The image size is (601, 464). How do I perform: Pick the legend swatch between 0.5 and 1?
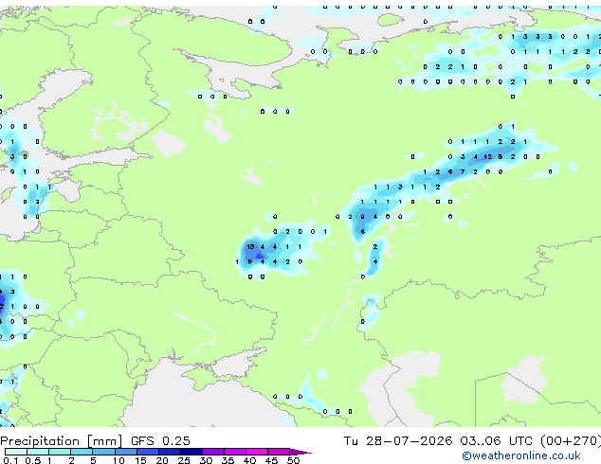click(x=38, y=452)
